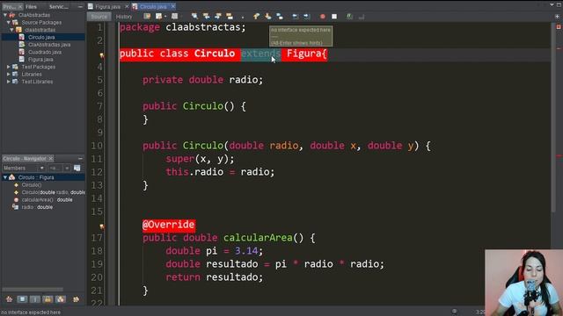
Task: Click Navigator horizontal scrollbar
Action: (33, 289)
